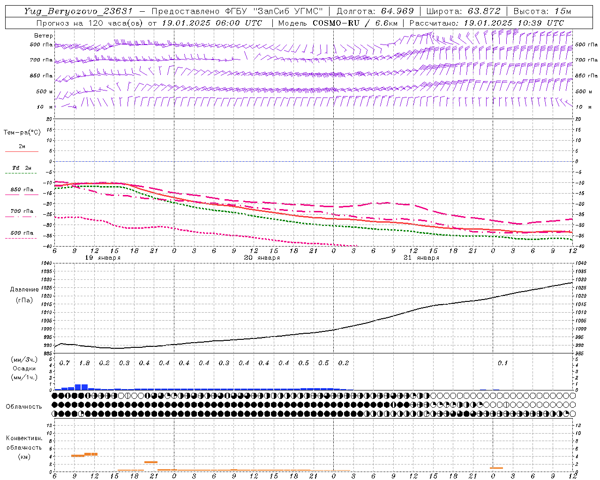Click 'Рассчитано: 19.01.2025 10:39 UTC' text

[x=487, y=23]
